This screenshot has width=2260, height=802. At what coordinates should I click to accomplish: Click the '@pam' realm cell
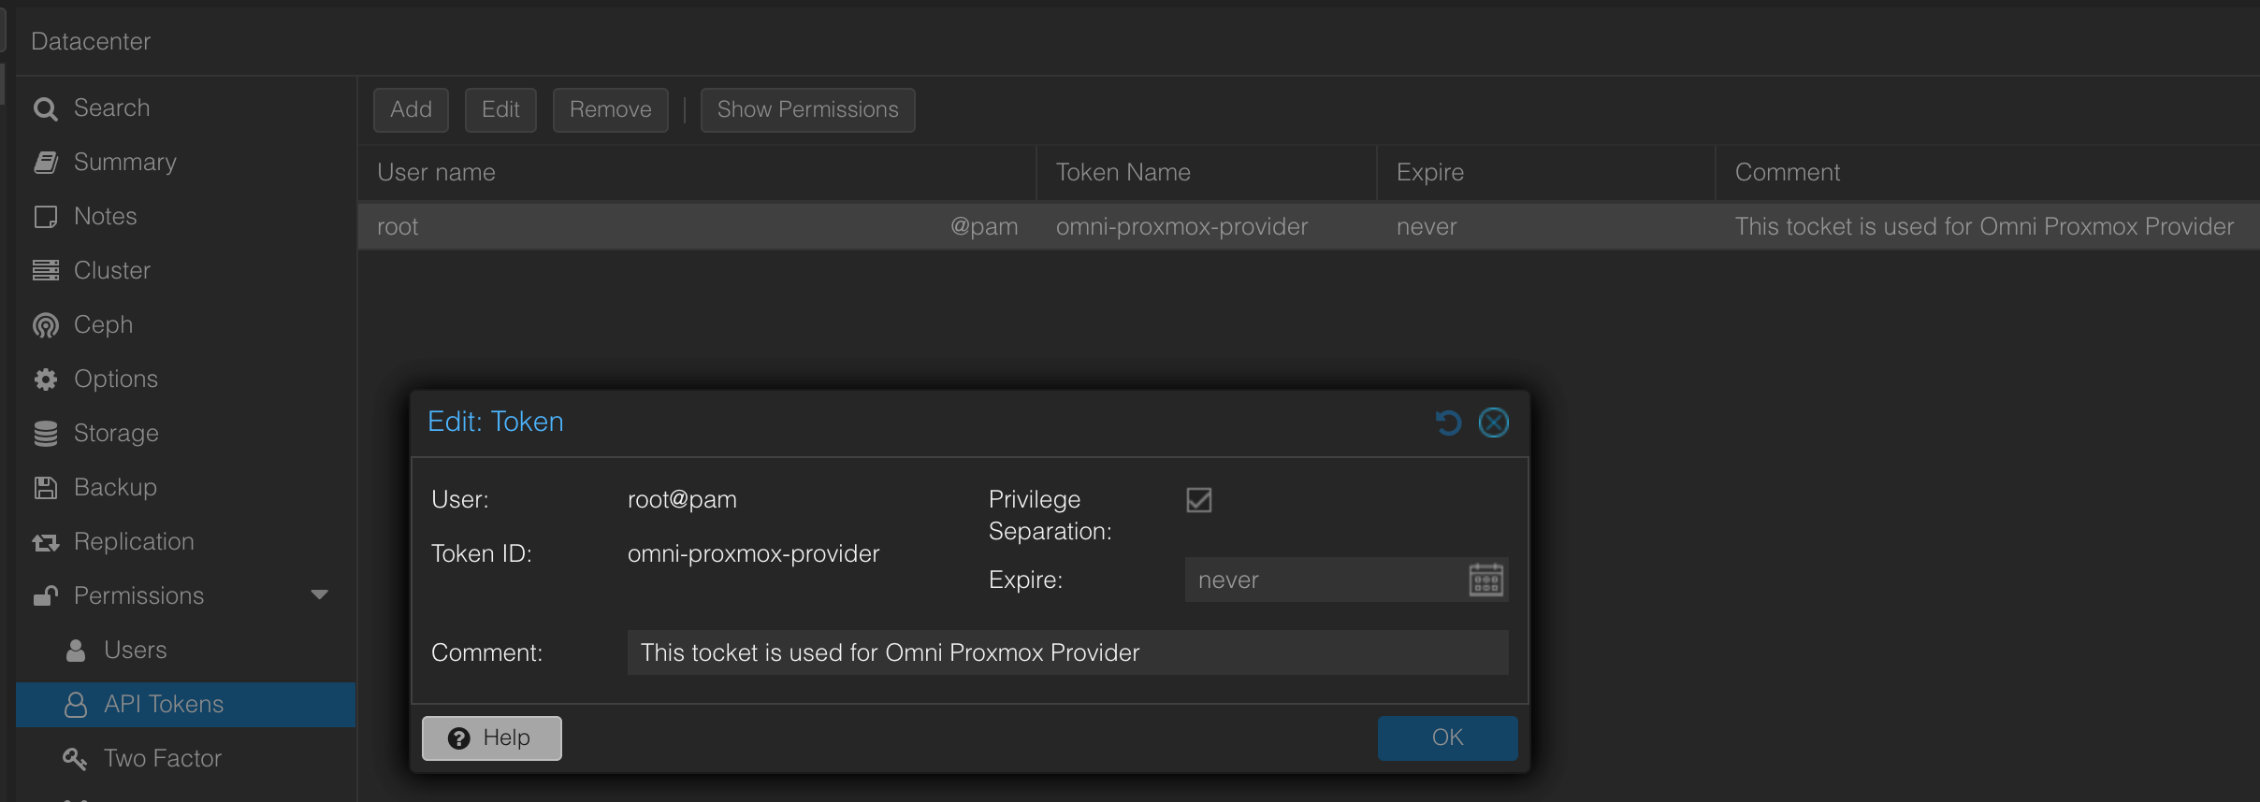pos(984,227)
